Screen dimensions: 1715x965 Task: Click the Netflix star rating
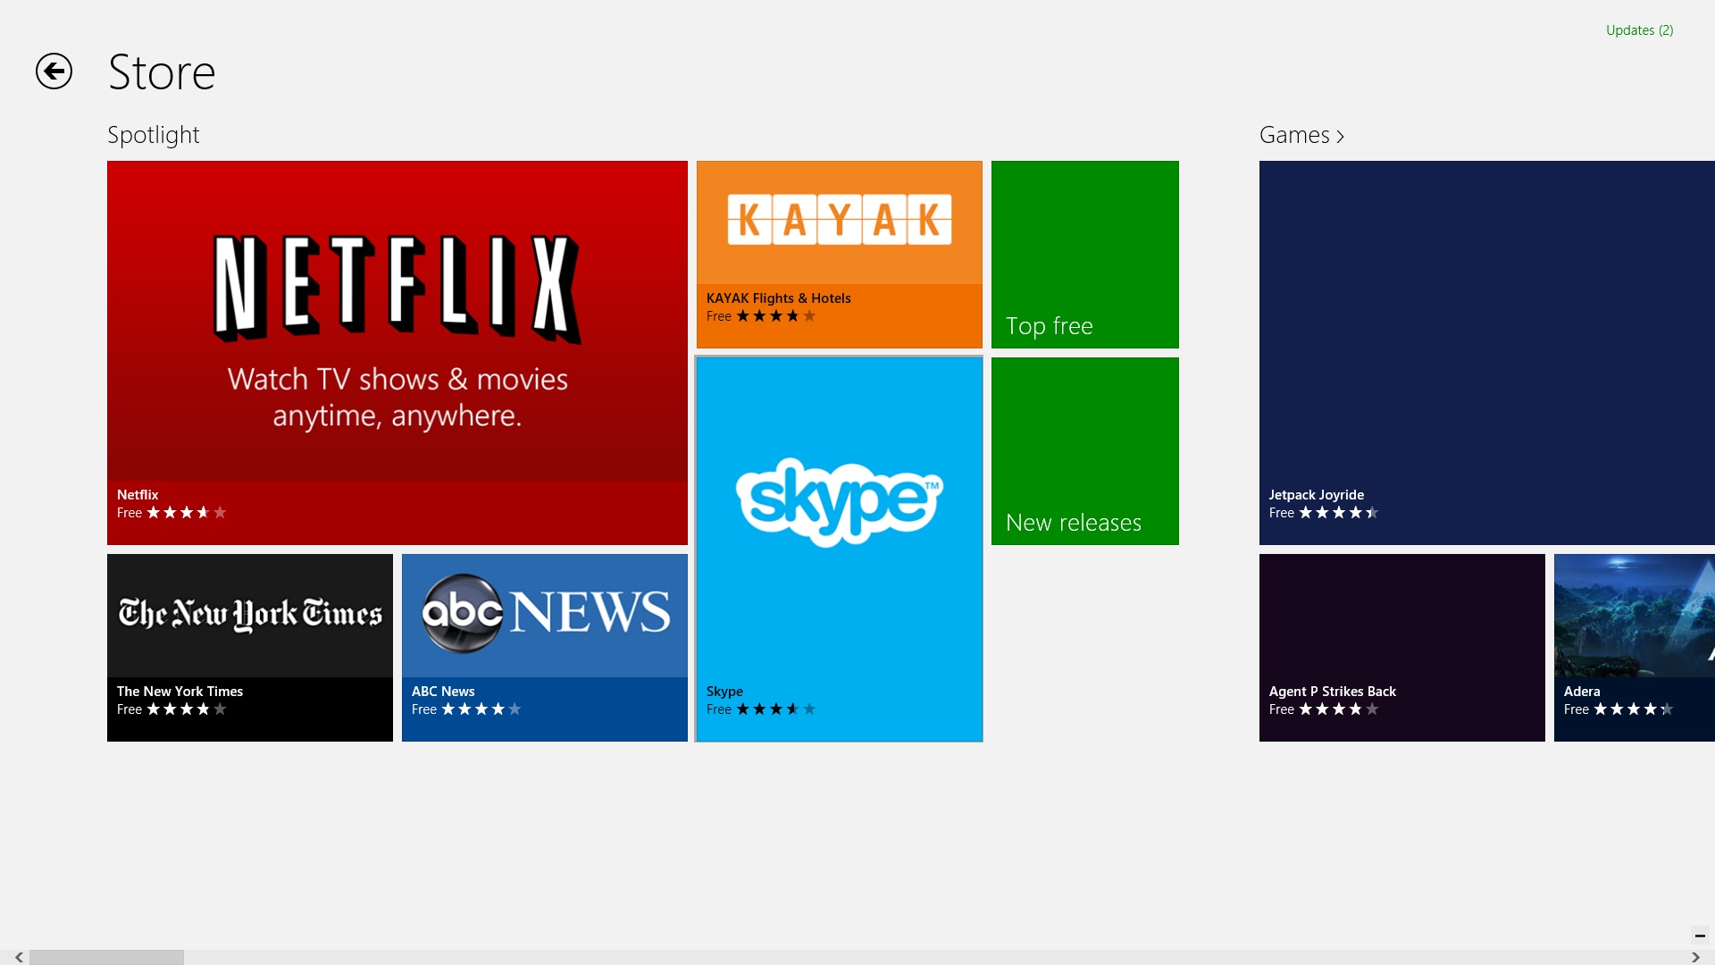[187, 513]
